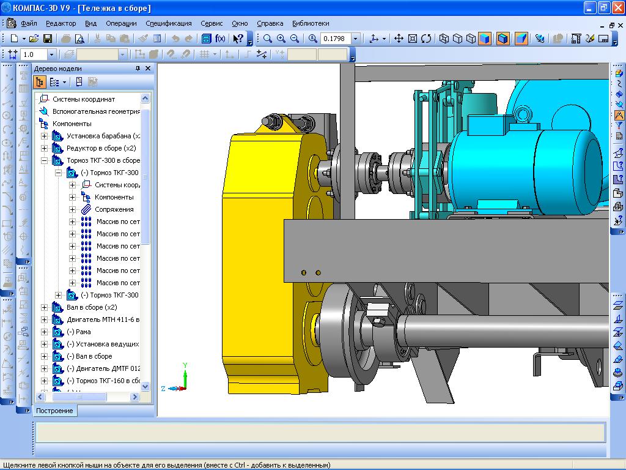This screenshot has height=470, width=626.
Task: Click the Построение tab
Action: click(x=54, y=411)
